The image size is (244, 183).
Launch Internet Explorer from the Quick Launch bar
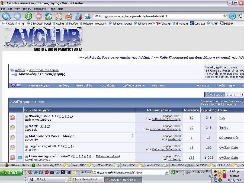(36, 172)
